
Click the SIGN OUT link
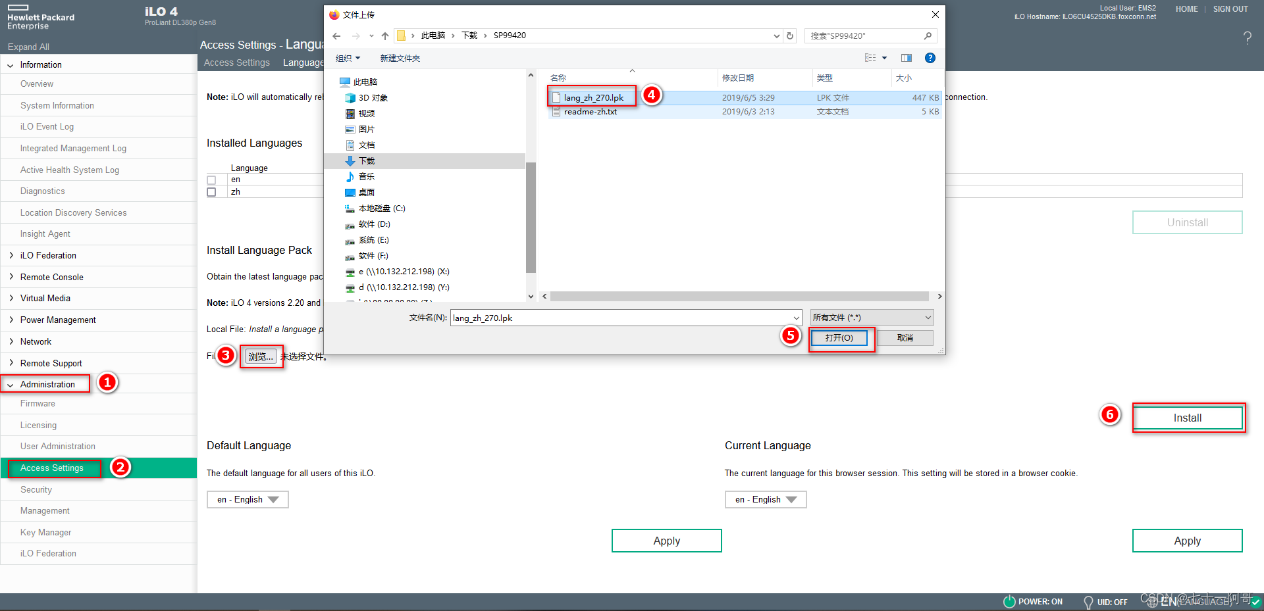click(1230, 9)
